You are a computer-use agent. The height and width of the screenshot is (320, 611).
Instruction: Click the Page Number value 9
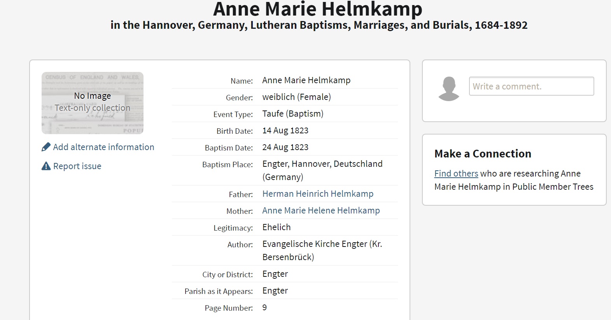[x=264, y=308]
